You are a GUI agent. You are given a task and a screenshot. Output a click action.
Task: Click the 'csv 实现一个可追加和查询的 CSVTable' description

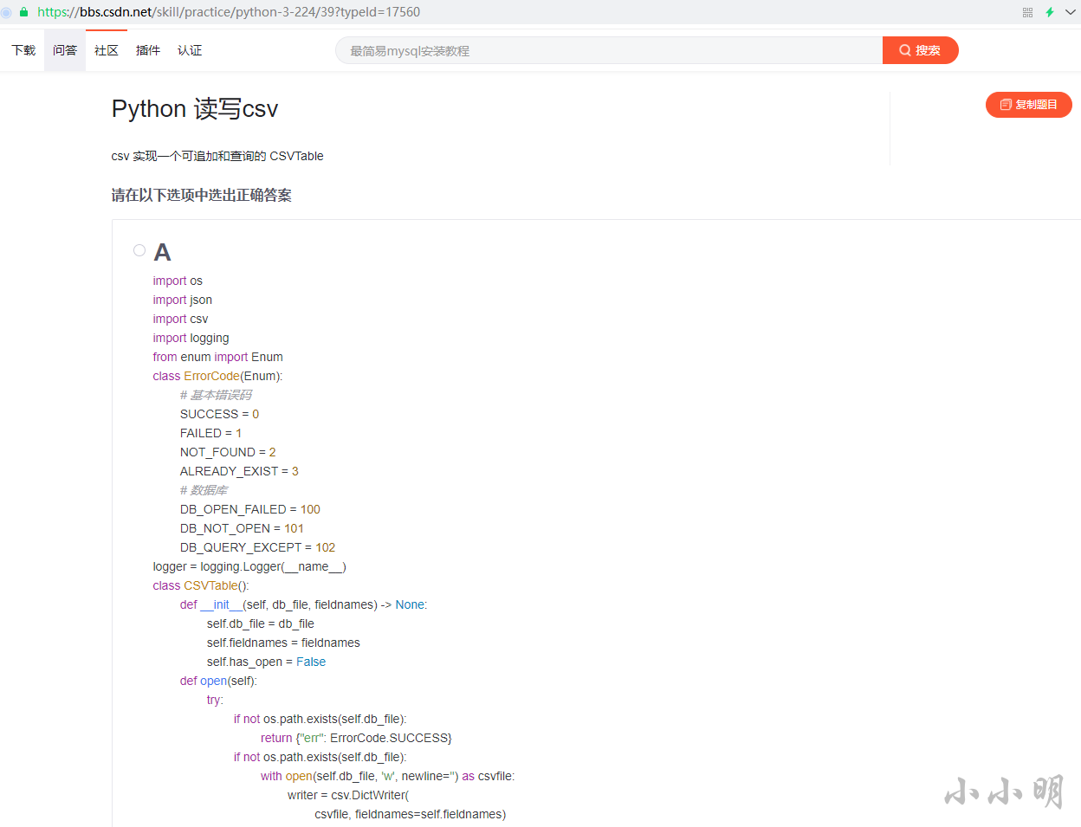tap(217, 156)
